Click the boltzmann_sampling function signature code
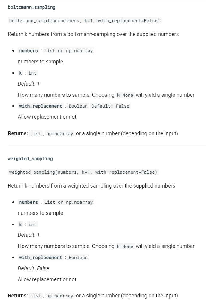 [x=84, y=21]
